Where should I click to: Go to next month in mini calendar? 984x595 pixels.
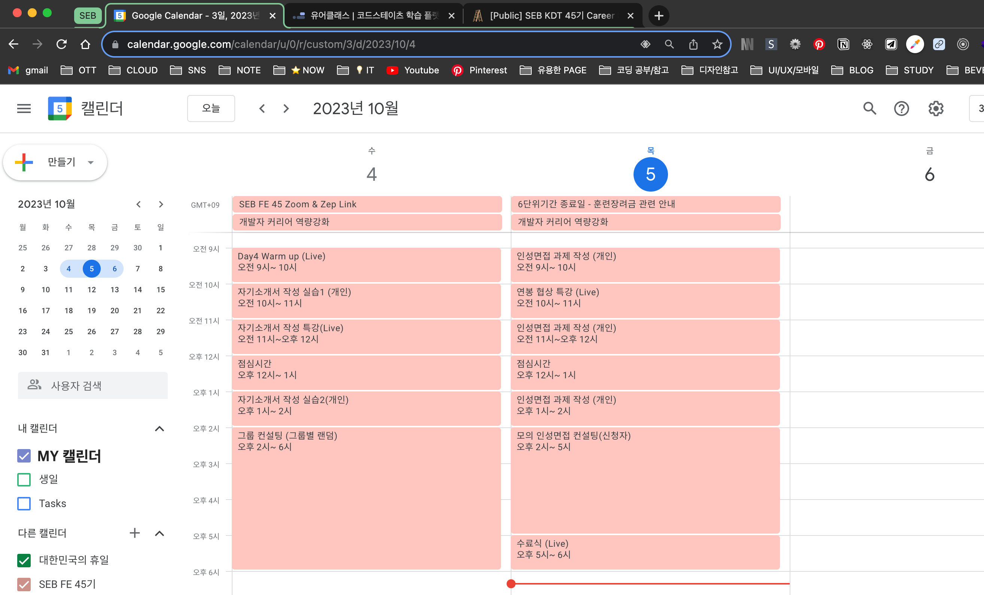[161, 204]
